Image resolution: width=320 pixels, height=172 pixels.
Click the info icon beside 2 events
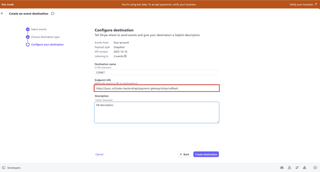(125, 56)
